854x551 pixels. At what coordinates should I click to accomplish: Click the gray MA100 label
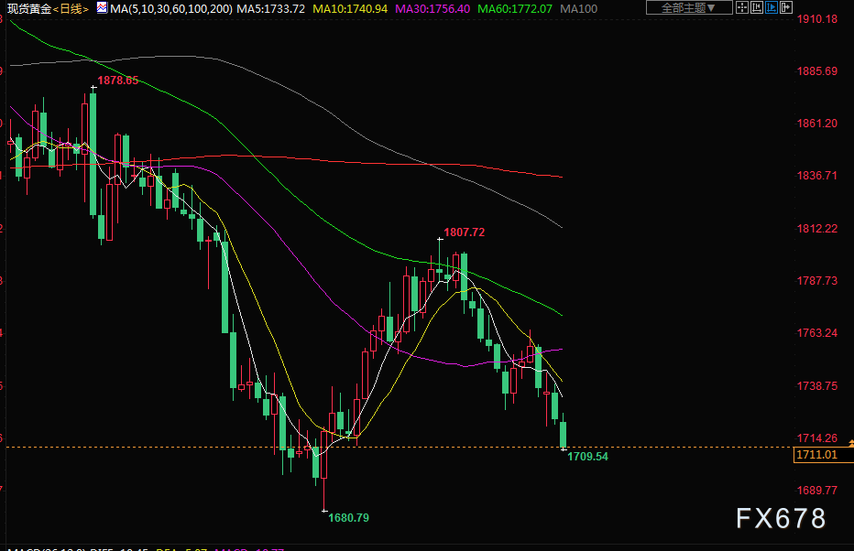coord(578,8)
